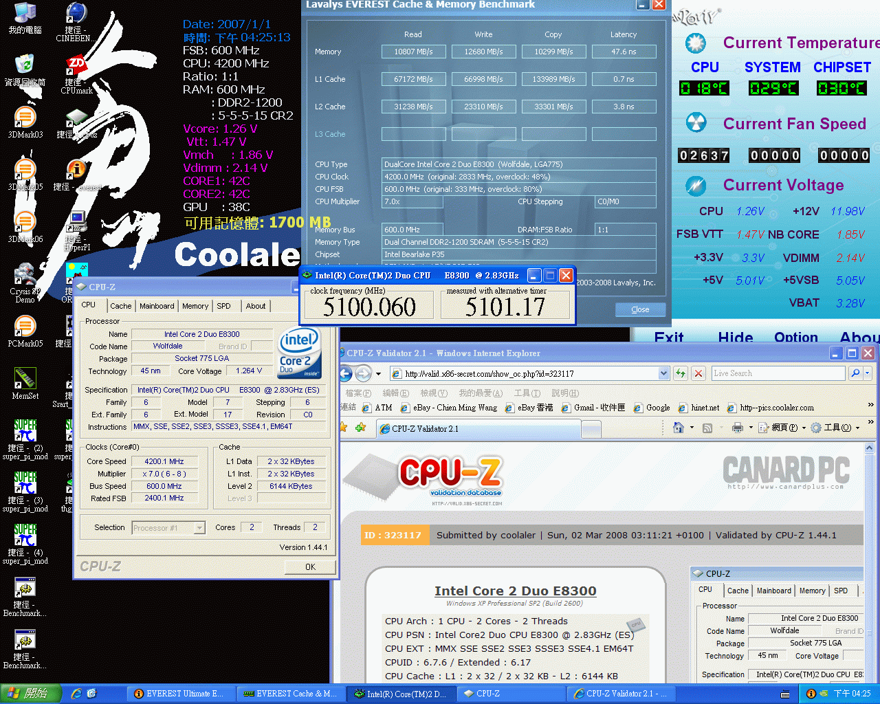The width and height of the screenshot is (880, 704).
Task: Click the Intel Core 2 Duo E8300 heading link
Action: coord(515,591)
